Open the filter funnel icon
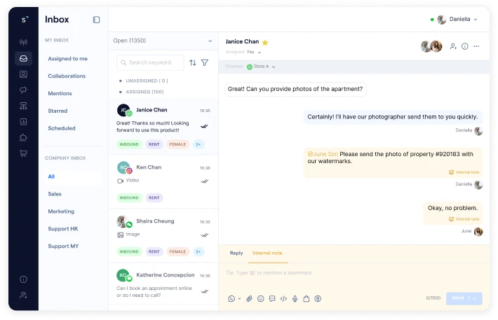The image size is (498, 320). (205, 63)
